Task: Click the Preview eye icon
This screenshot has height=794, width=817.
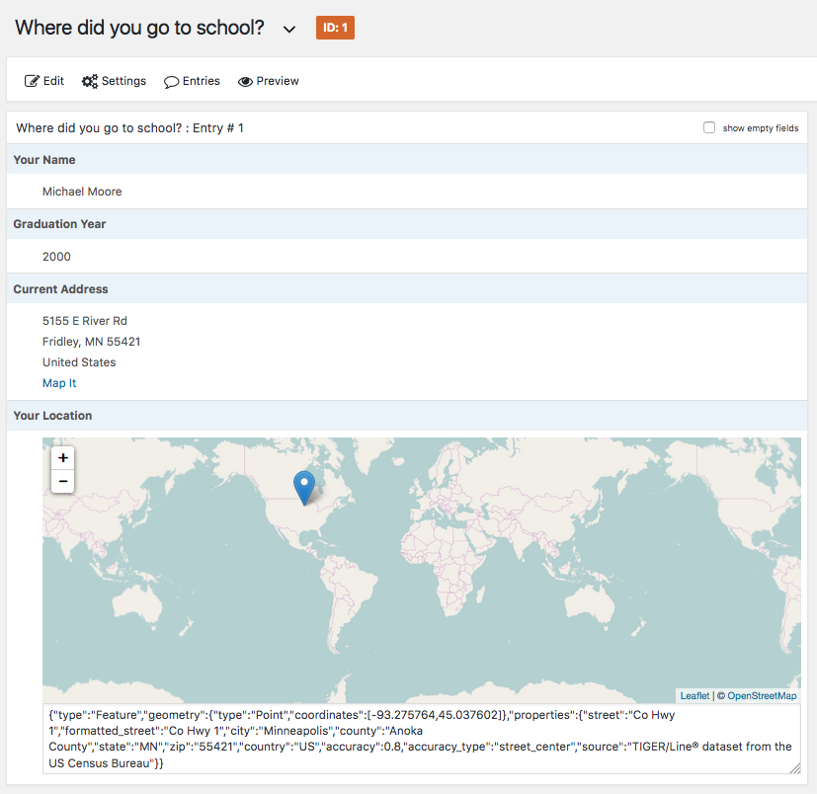Action: [246, 82]
